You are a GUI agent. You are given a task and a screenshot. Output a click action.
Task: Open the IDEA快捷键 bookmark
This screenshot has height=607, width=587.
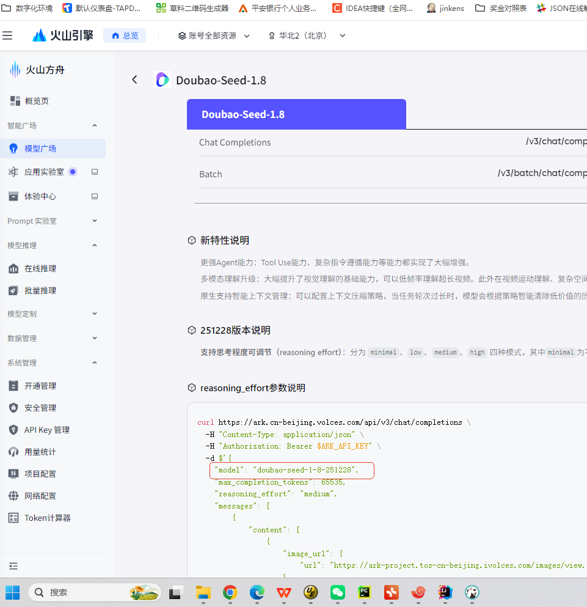click(x=373, y=8)
